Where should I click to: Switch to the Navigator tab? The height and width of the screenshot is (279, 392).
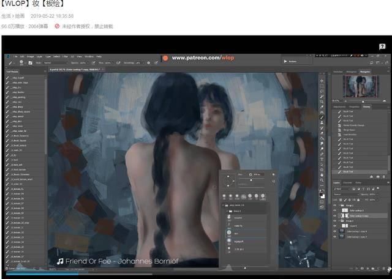click(x=365, y=72)
